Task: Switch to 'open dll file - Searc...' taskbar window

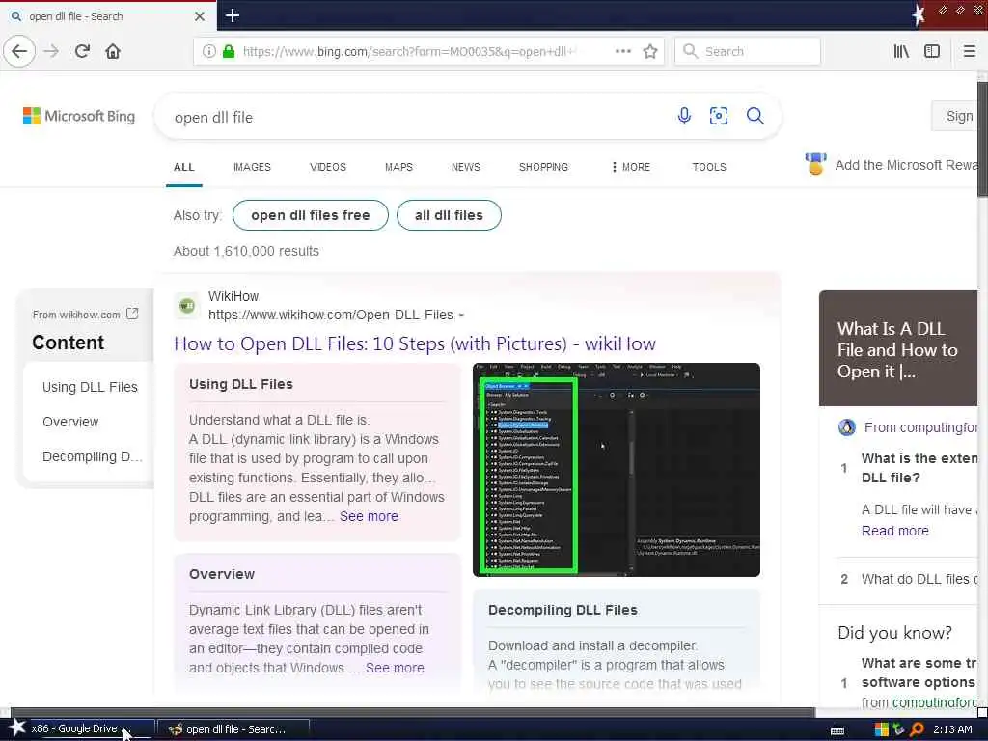Action: point(233,729)
